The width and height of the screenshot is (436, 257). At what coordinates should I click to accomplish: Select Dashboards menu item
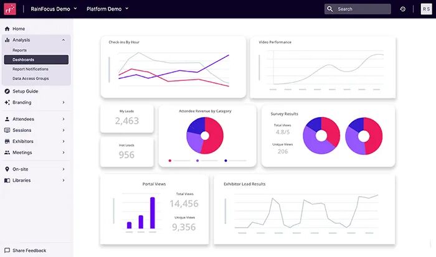tap(36, 60)
